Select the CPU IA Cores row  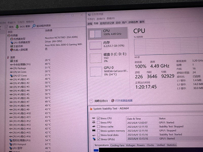coord(30,72)
